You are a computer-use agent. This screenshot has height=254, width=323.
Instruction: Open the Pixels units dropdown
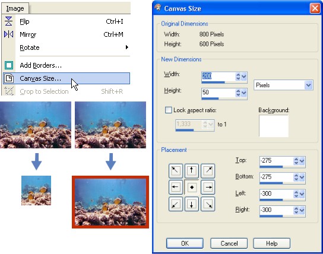tap(283, 85)
